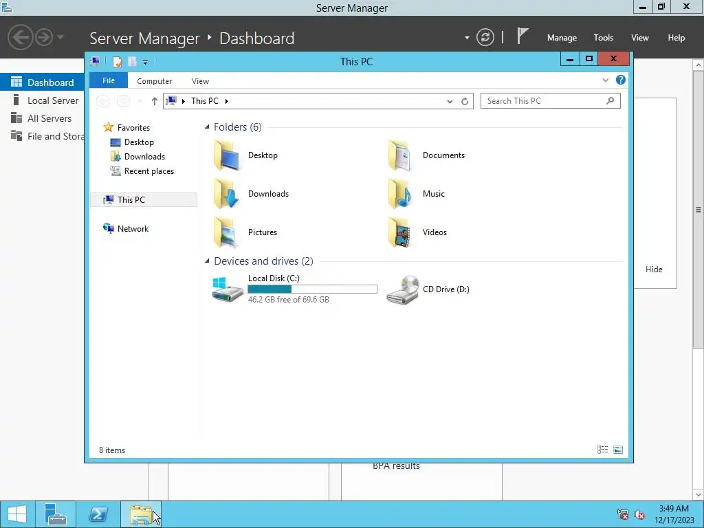Select Downloads under Favorites
This screenshot has width=704, height=528.
pos(144,157)
